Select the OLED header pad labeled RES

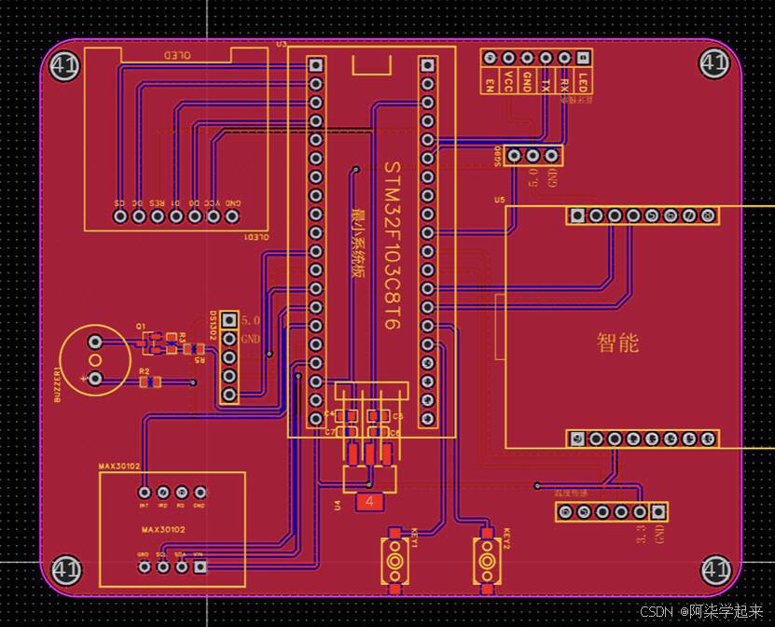(158, 216)
